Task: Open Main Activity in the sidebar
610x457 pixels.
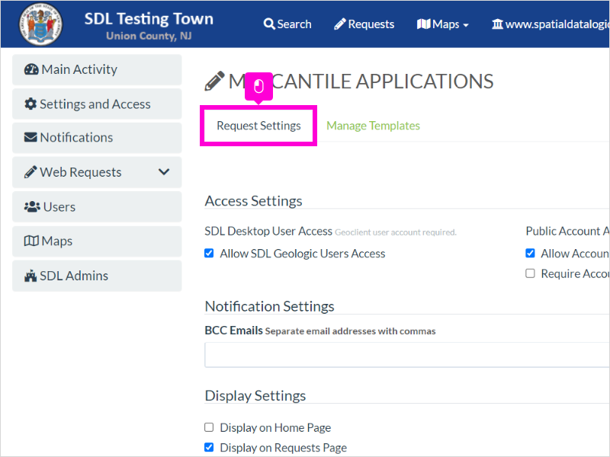Action: [x=97, y=69]
